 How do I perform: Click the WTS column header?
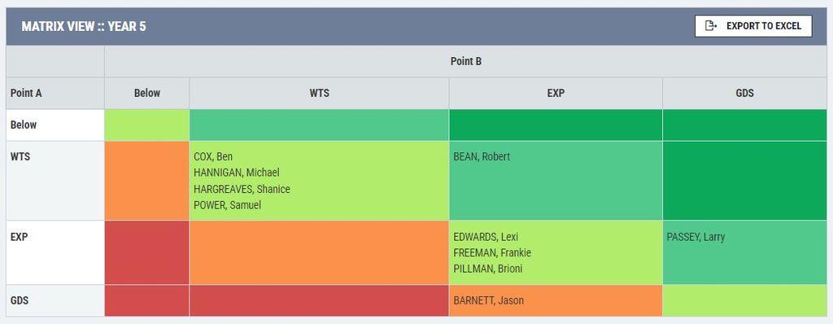[319, 93]
